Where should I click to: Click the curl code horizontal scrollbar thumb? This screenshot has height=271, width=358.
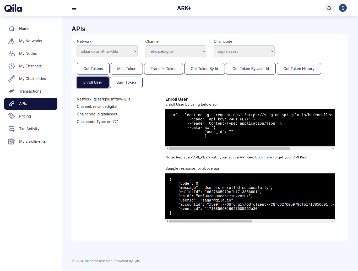tap(229, 148)
